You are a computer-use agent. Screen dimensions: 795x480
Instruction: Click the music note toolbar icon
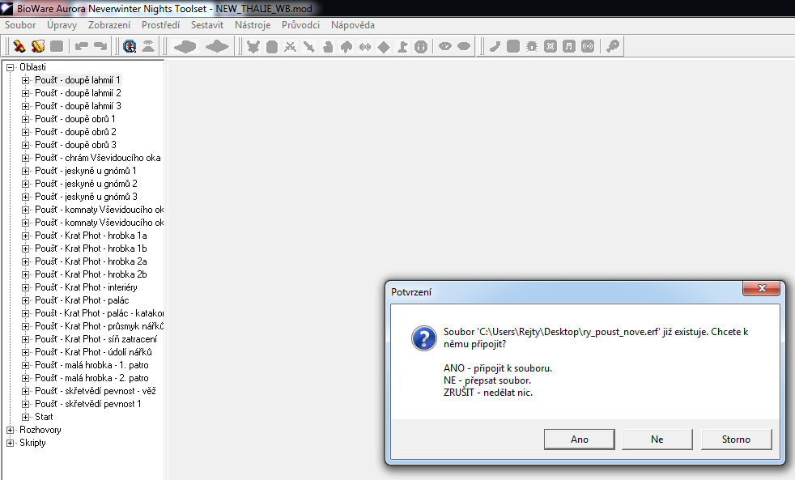tap(569, 46)
